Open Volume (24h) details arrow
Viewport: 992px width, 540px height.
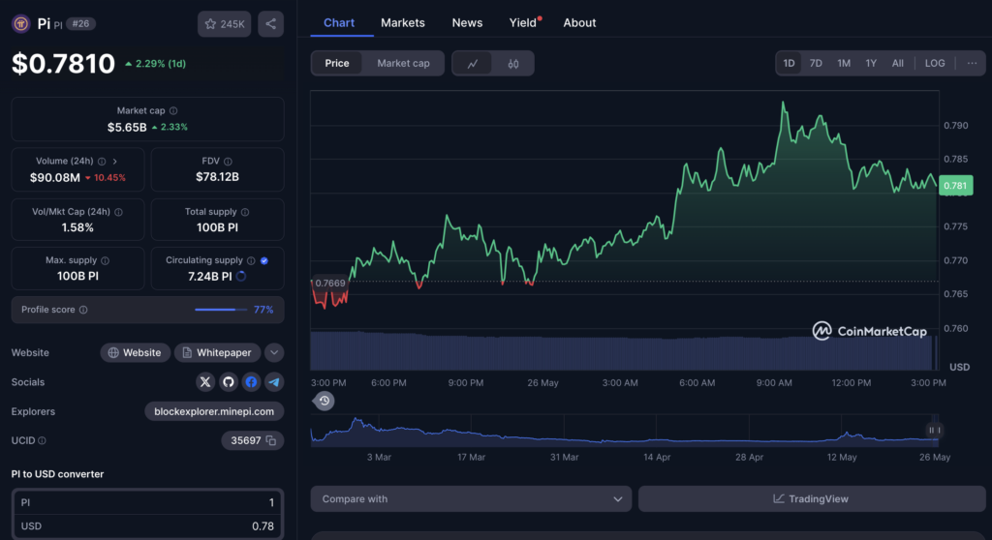[x=114, y=162]
